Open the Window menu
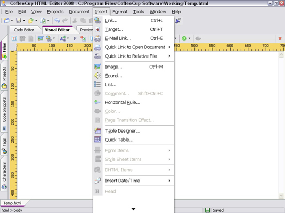Screen dimensions: 285x213 [x=158, y=12]
